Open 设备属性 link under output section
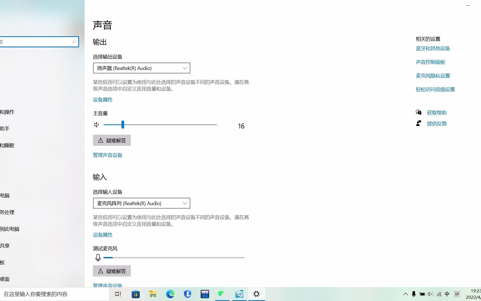This screenshot has width=481, height=301. coord(103,100)
